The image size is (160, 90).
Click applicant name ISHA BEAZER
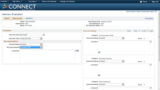coord(30,22)
